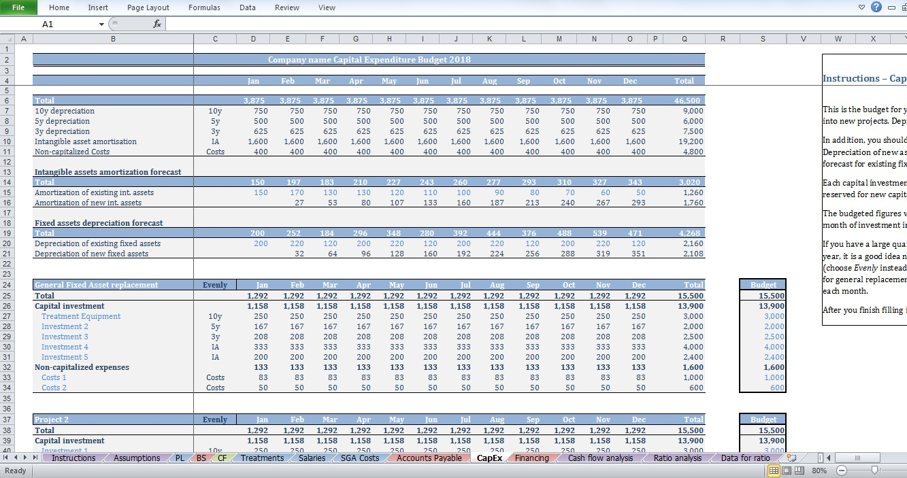This screenshot has width=907, height=478.
Task: Switch to Page Break Preview icon
Action: (799, 471)
